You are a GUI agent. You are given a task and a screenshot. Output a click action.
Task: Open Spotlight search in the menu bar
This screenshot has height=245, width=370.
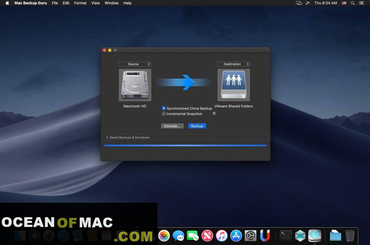tap(353, 3)
